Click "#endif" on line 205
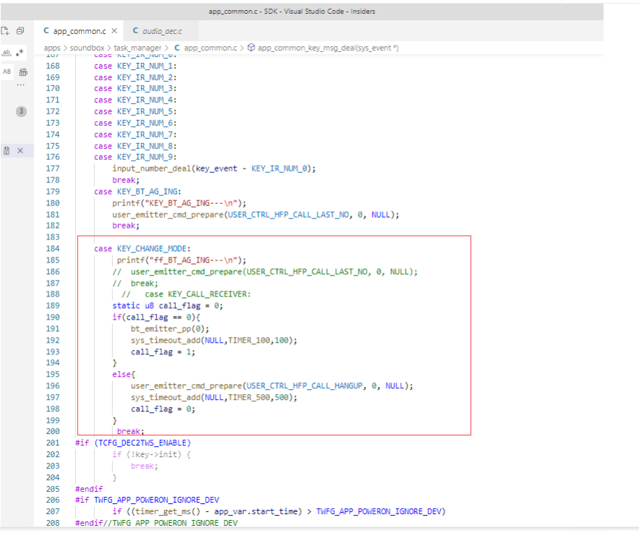The height and width of the screenshot is (533, 639). pos(89,489)
